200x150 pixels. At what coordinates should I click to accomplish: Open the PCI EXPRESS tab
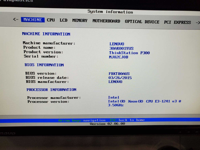point(177,22)
